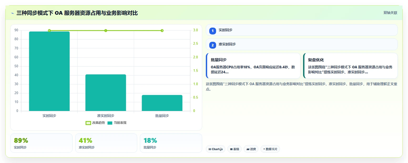The width and height of the screenshot is (408, 163).
Task: Click the icon in 数据卡片 tag
Action: [x=264, y=149]
